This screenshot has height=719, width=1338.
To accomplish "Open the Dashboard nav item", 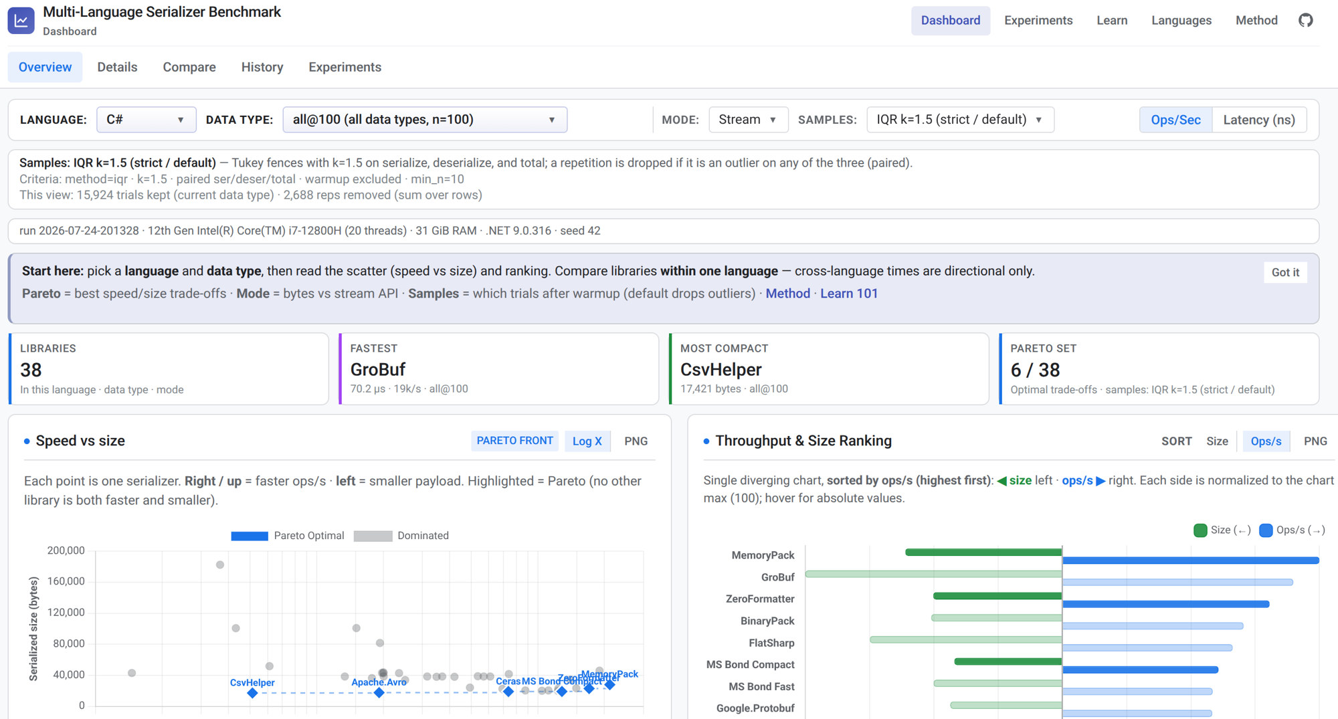I will coord(951,20).
